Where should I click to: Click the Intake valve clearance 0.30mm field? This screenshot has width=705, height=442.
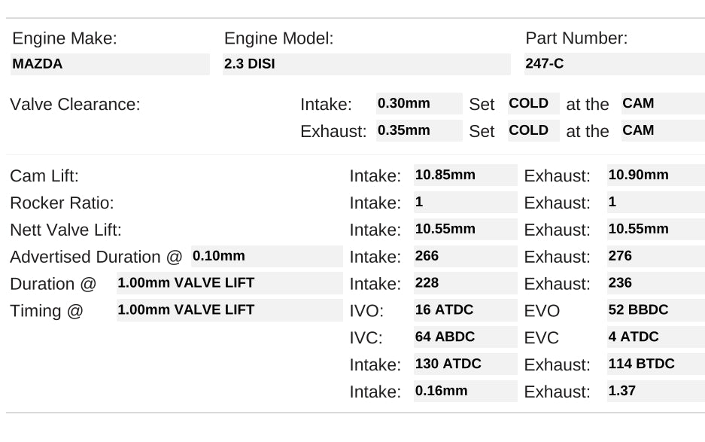pos(418,104)
